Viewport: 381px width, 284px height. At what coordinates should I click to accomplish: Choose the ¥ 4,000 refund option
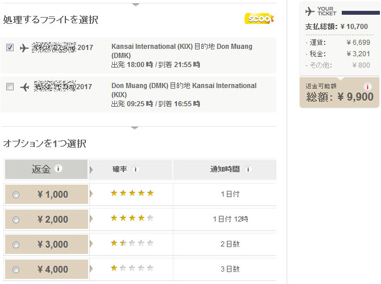(x=16, y=270)
